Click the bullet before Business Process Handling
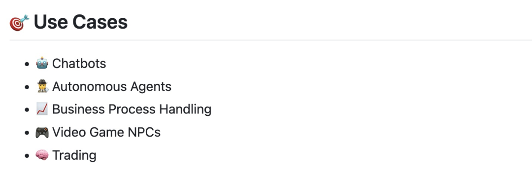The height and width of the screenshot is (179, 532). pos(27,109)
